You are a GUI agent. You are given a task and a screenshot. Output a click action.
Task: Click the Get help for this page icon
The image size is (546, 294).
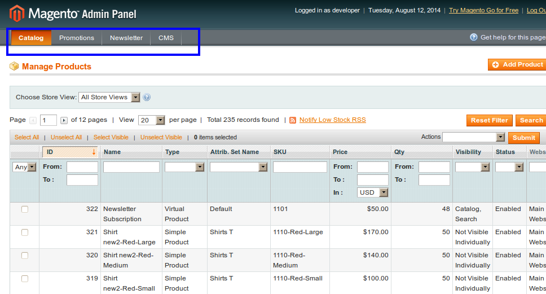pos(474,37)
